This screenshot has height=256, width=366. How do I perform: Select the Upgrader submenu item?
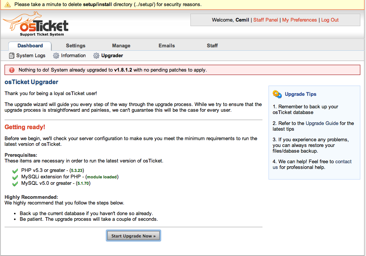(x=108, y=56)
